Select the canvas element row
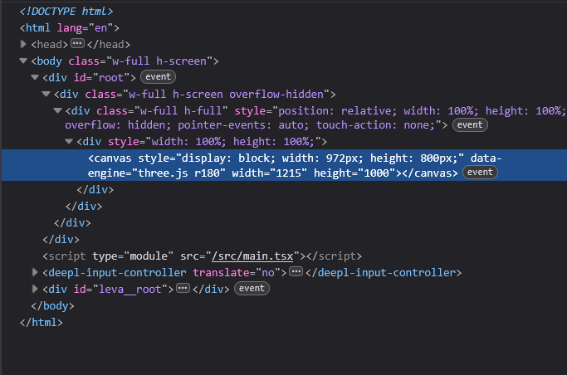 click(284, 165)
